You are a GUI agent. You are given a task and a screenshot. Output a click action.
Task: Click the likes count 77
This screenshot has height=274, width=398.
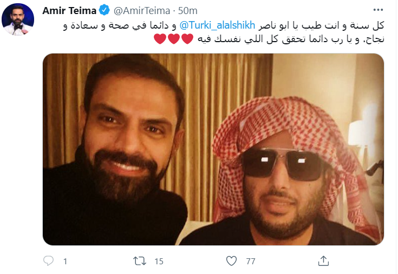250,262
